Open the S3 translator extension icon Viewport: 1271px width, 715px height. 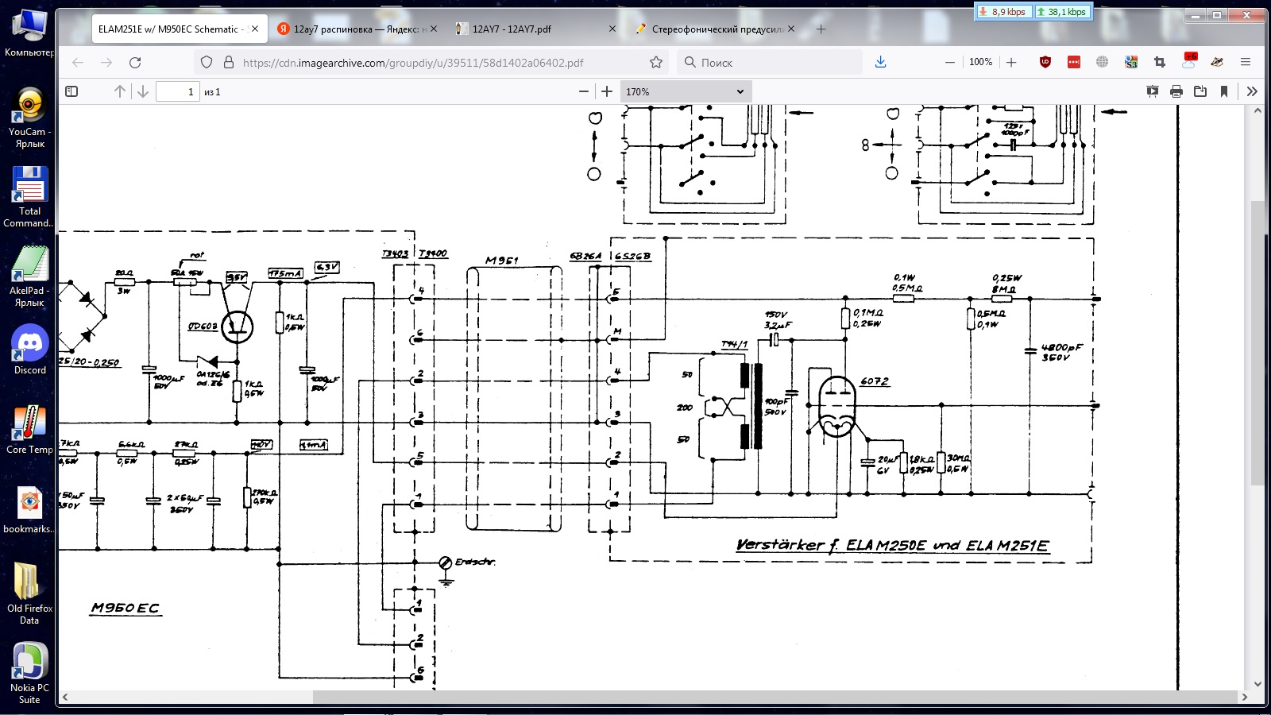coord(1131,62)
